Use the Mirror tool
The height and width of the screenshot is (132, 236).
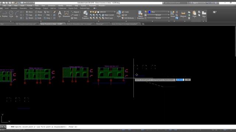pyautogui.click(x=38, y=15)
